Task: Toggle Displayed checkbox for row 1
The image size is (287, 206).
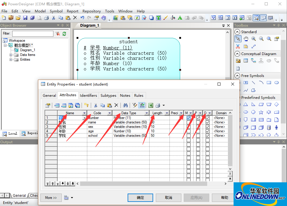Action: click(x=207, y=118)
